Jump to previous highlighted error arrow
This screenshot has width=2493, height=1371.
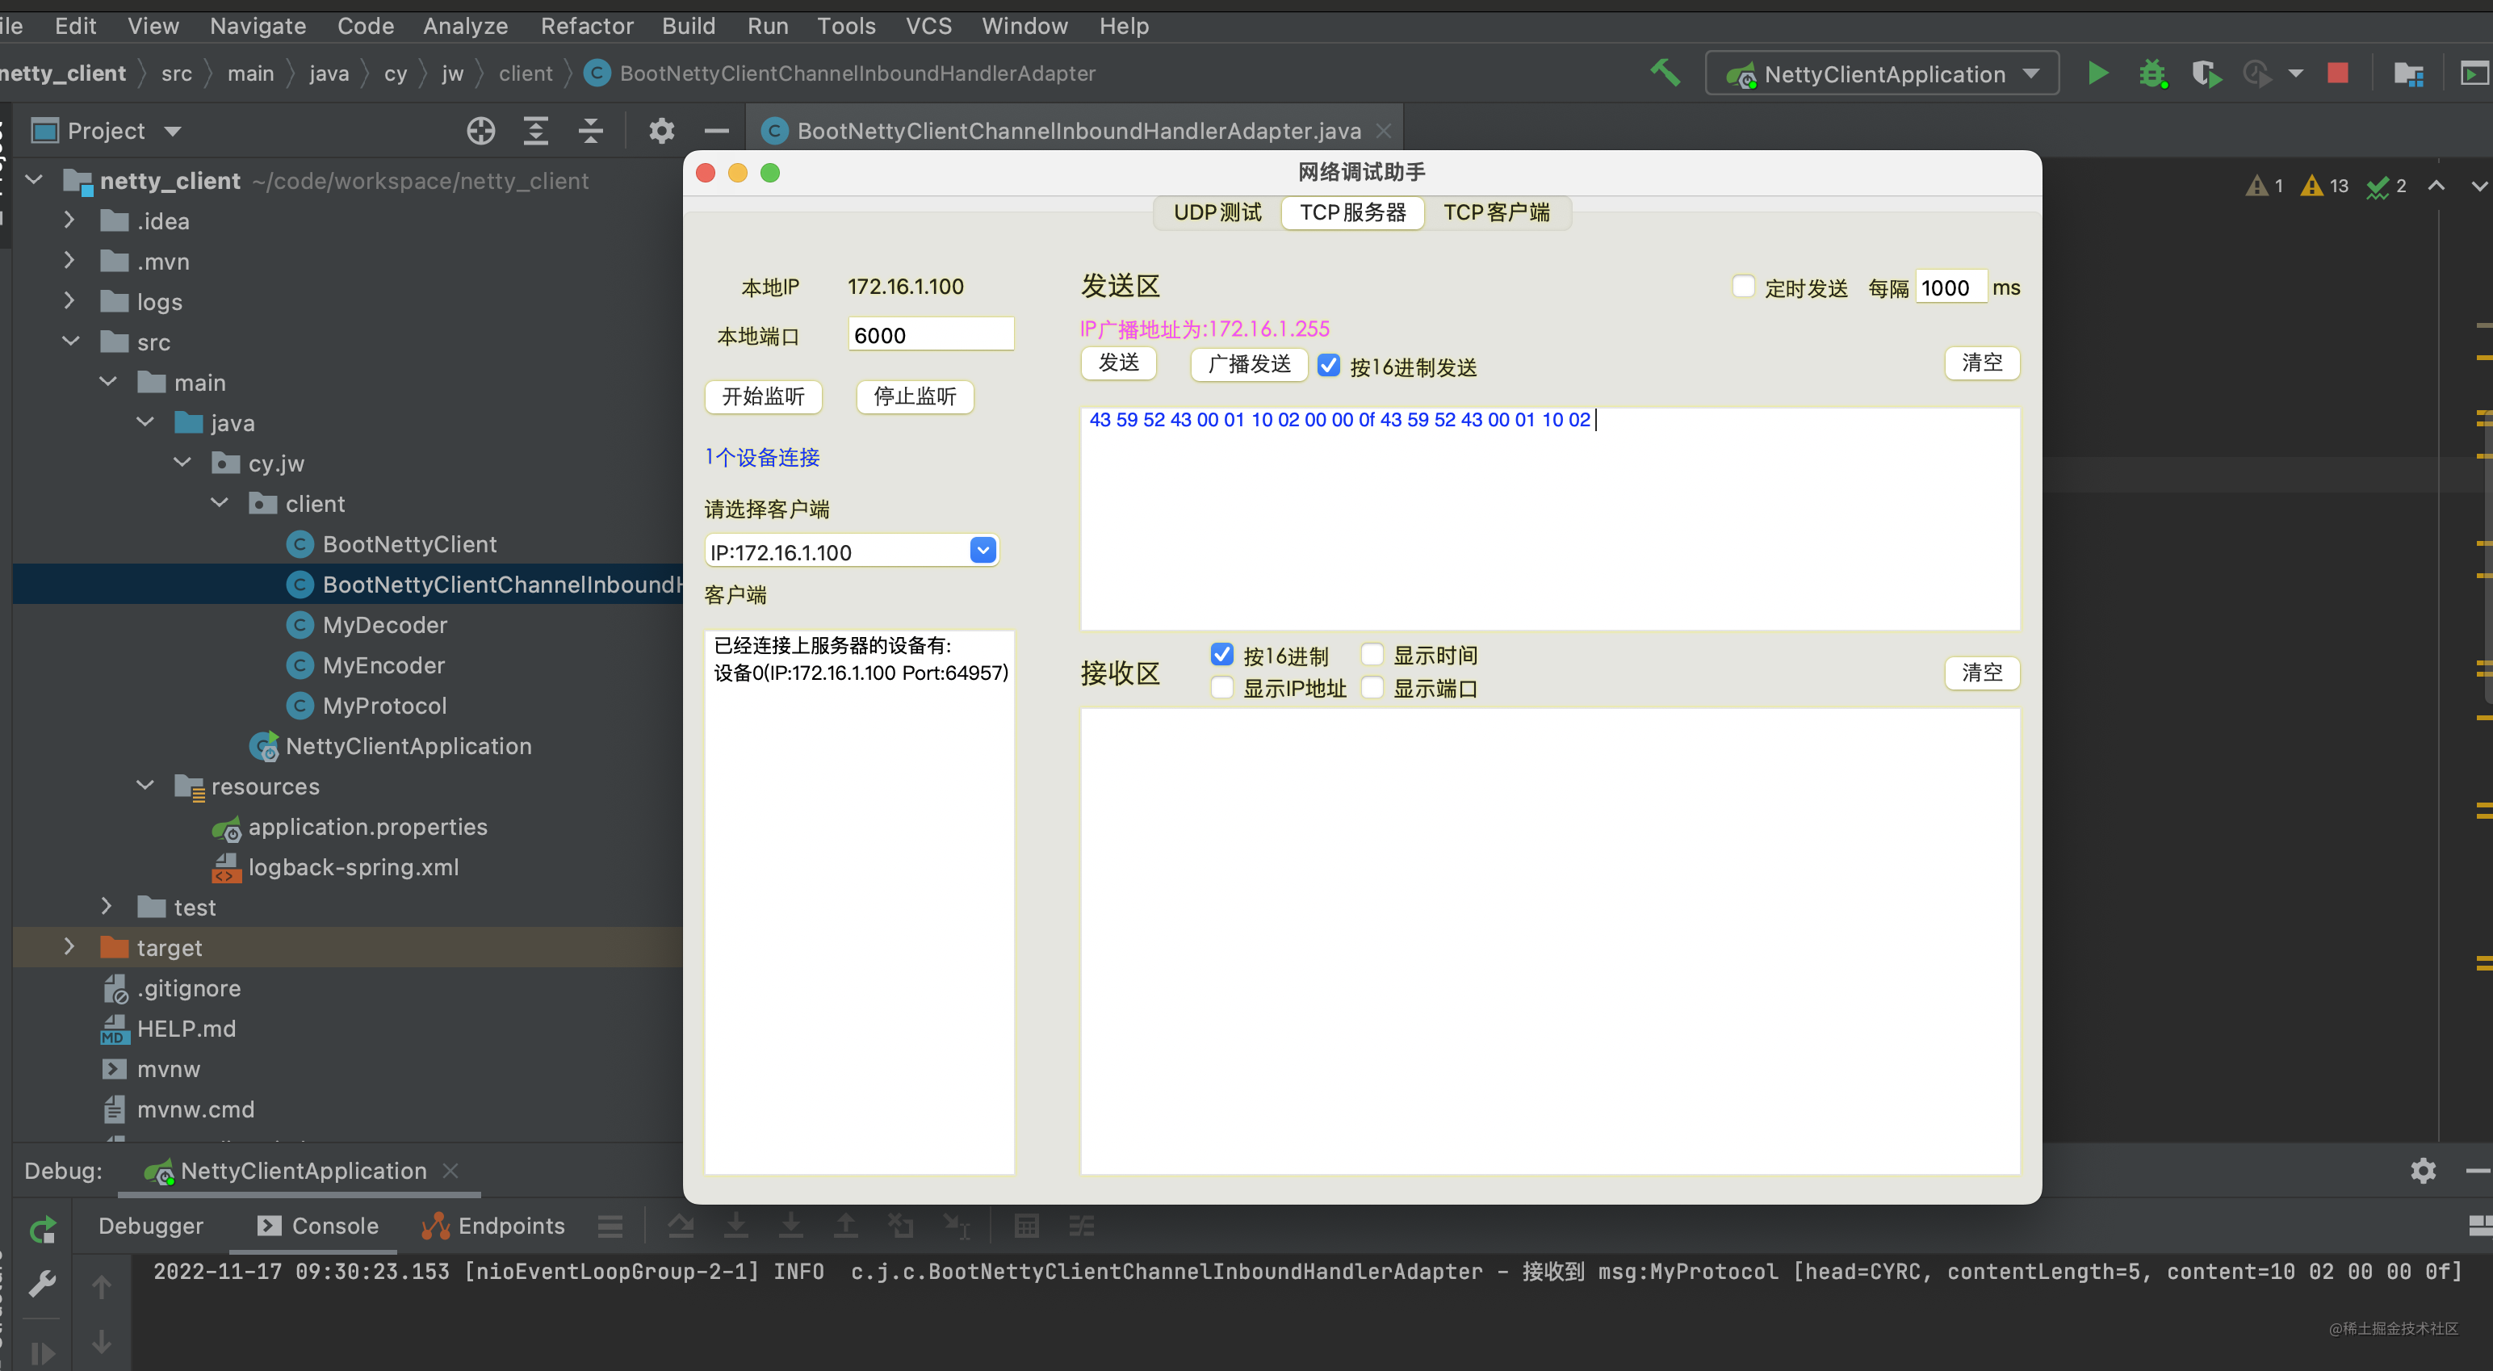(2436, 185)
